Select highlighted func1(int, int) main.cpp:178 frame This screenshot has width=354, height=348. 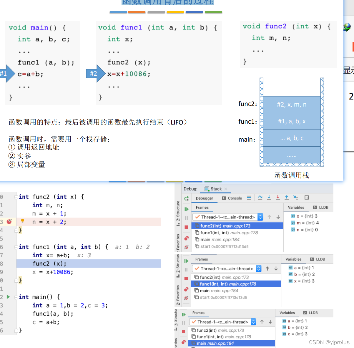click(x=236, y=284)
